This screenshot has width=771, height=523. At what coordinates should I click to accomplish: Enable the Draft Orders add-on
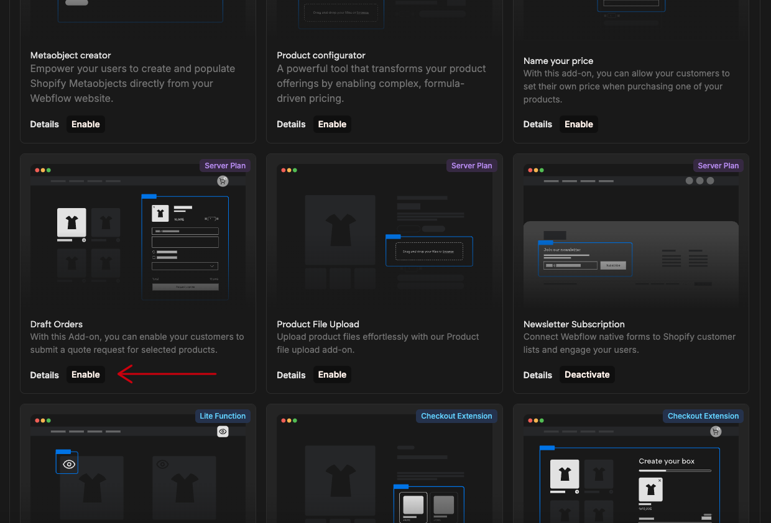86,375
